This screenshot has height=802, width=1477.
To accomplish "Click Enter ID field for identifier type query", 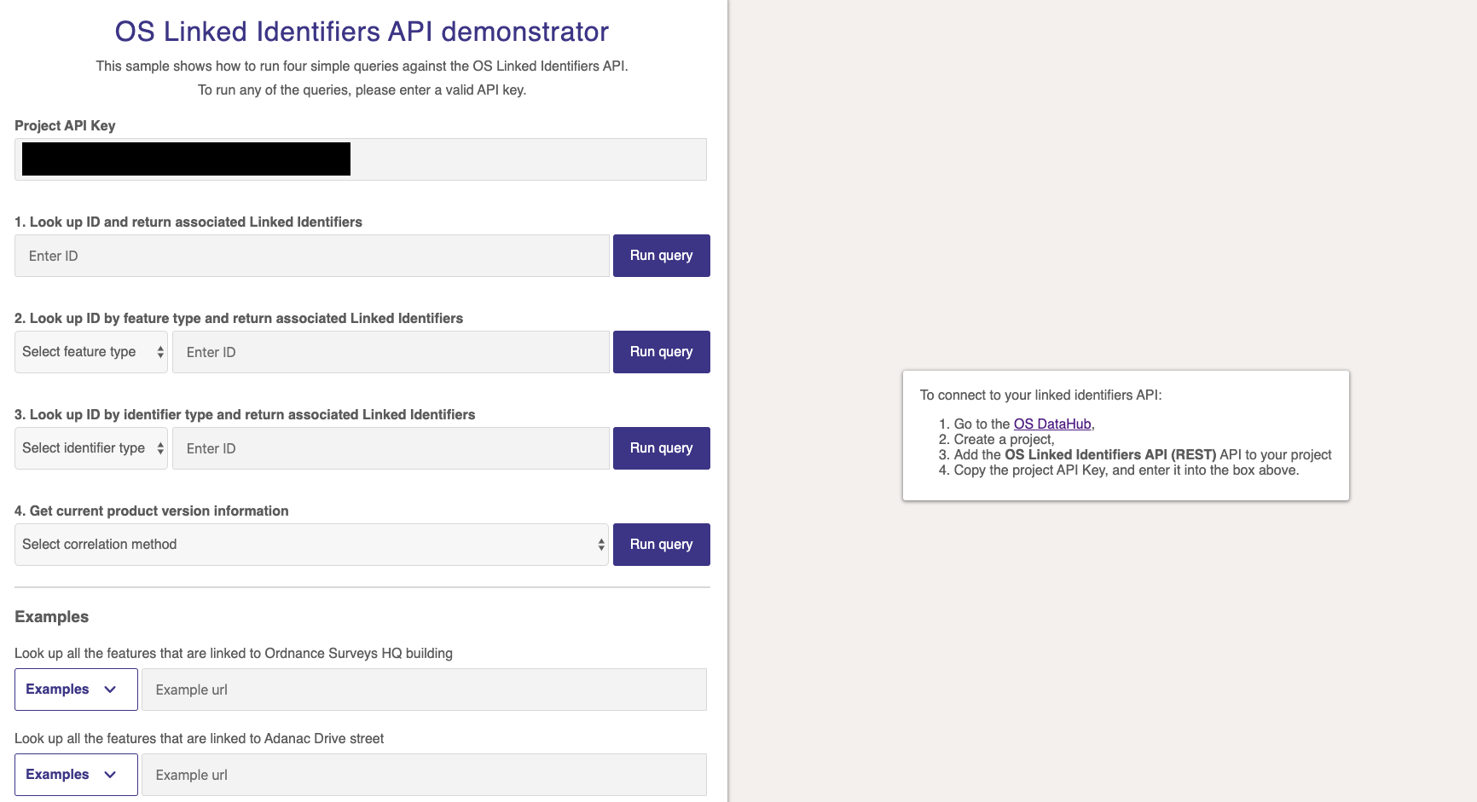I will click(x=391, y=448).
